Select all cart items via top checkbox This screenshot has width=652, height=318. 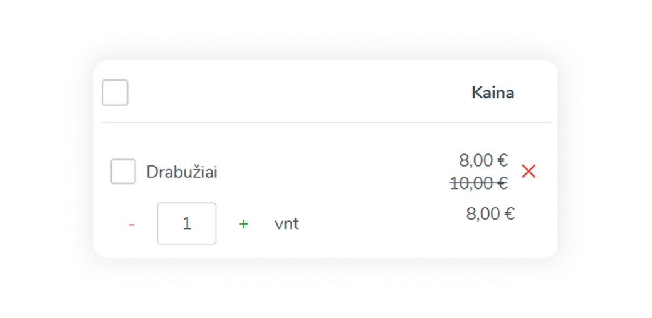pyautogui.click(x=115, y=93)
